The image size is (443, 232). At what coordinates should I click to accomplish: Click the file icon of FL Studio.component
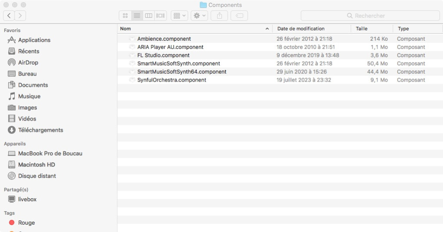[132, 55]
